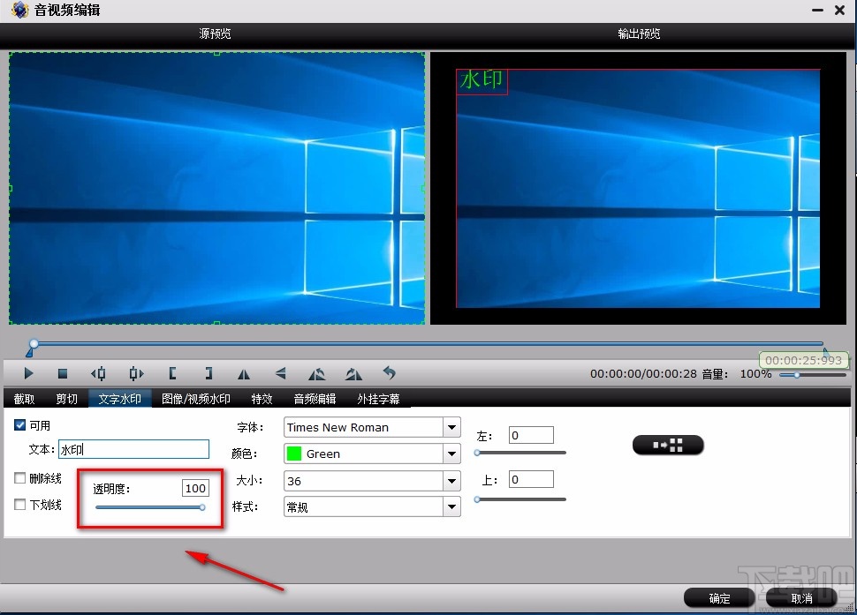Enable the 删除线 strikethrough option
The width and height of the screenshot is (857, 615).
tap(19, 478)
